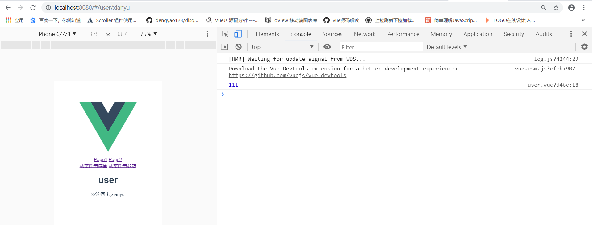Open the iPhone 6/7/8 device dropdown
This screenshot has width=592, height=225.
point(56,34)
